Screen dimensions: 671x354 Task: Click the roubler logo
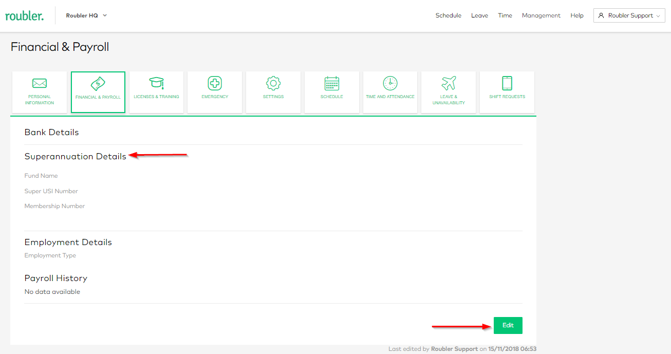25,16
